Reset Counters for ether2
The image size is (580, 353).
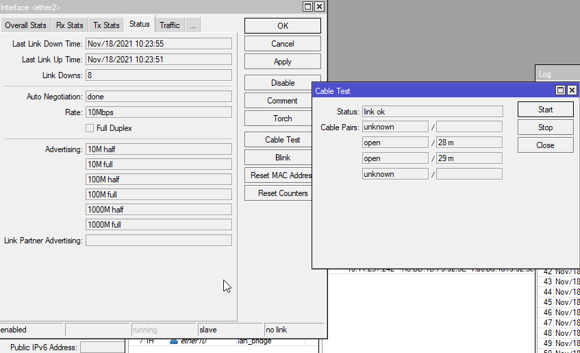point(278,193)
